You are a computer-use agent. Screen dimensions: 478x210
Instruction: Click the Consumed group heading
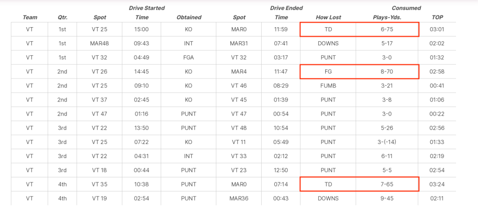(x=407, y=8)
